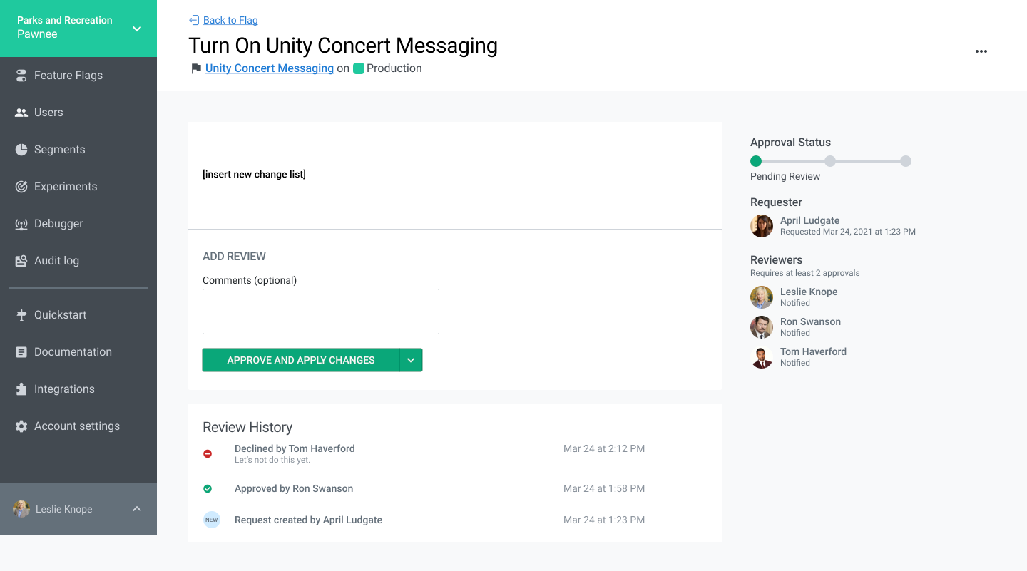Click Approve and Apply Changes button

coord(301,360)
